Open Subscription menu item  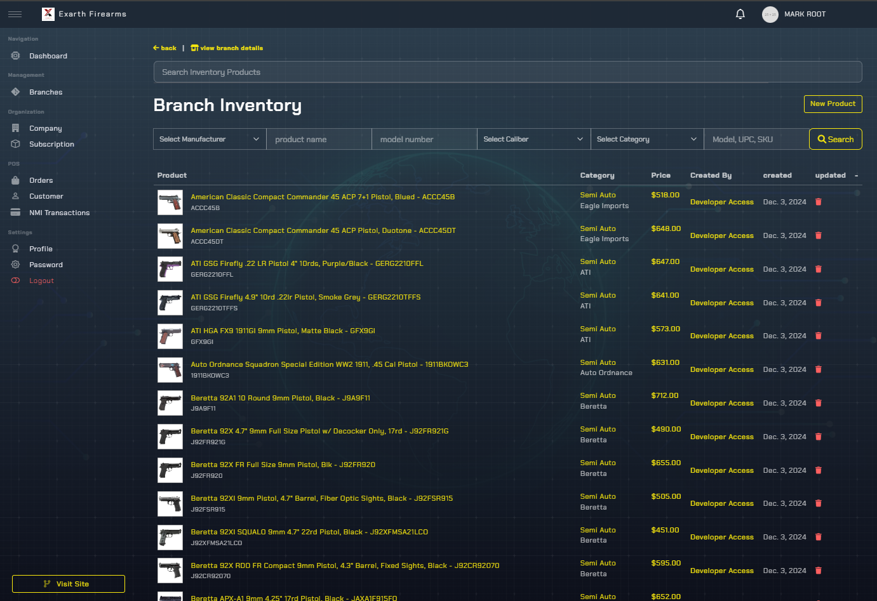[51, 144]
